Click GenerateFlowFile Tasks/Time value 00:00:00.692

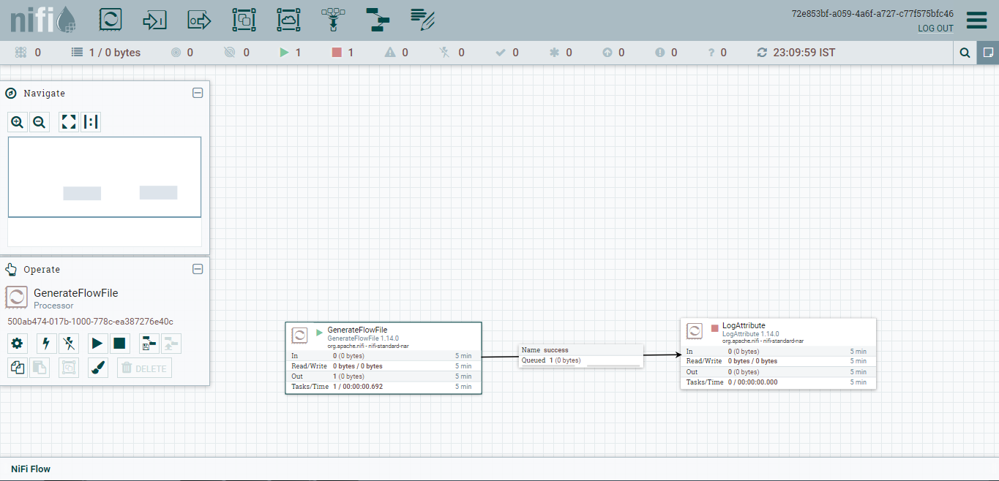coord(362,387)
